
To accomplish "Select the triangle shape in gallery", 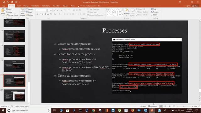I will 107,12.
